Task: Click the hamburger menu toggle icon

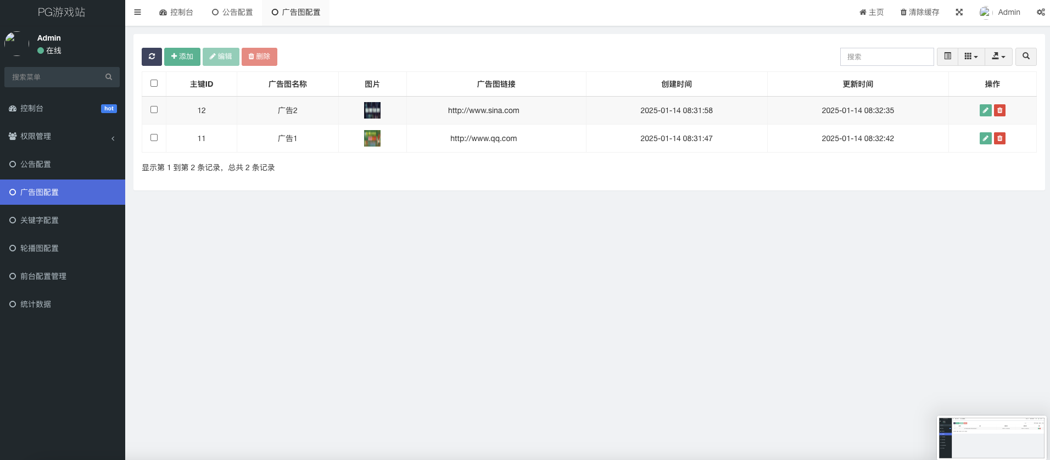Action: [x=137, y=12]
